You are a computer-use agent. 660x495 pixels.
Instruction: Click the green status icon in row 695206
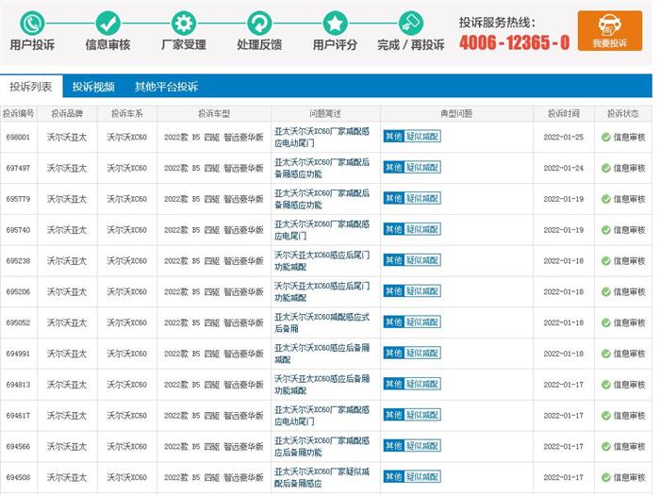click(605, 292)
